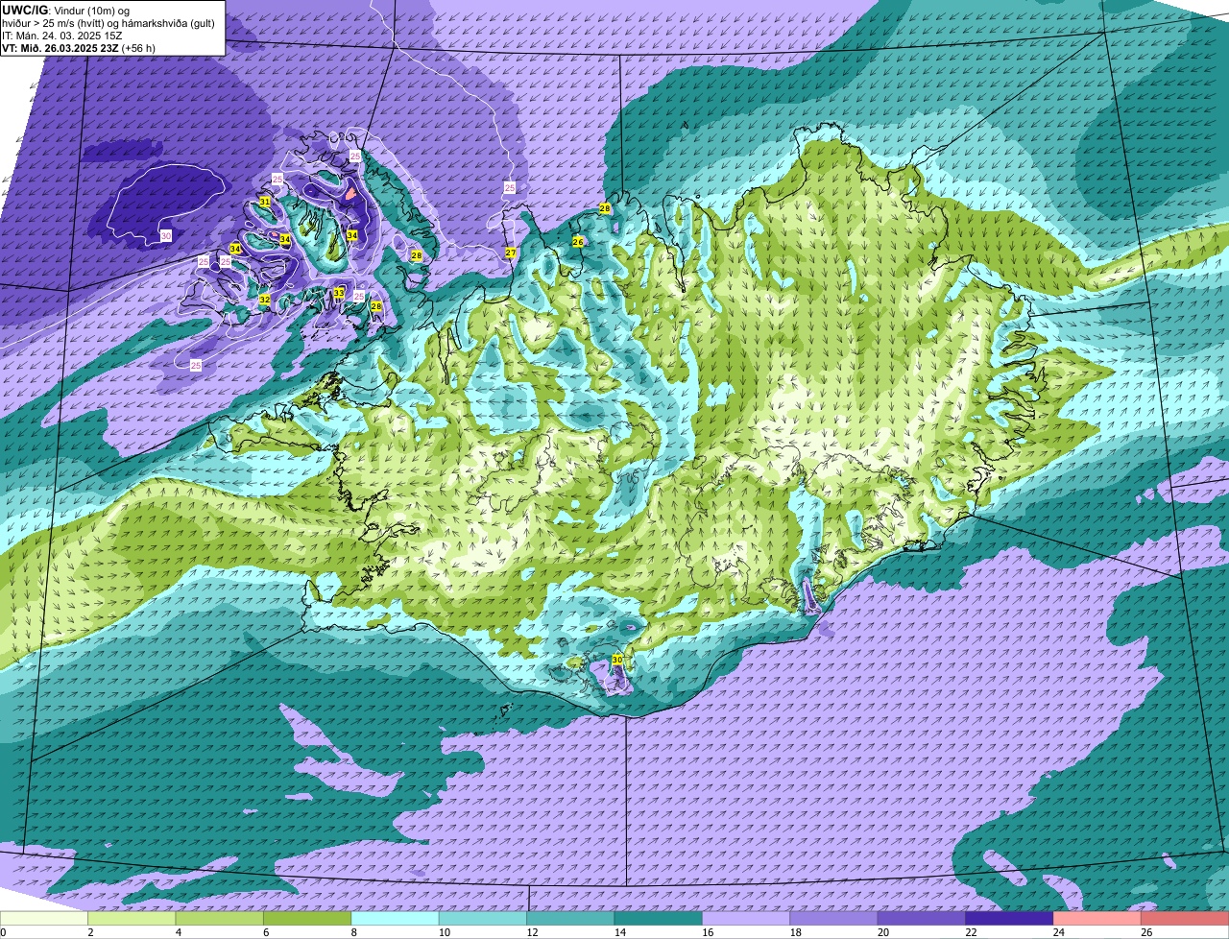Click the yellow max-gust label 26
Screen dimensions: 1229x939
(x=578, y=242)
